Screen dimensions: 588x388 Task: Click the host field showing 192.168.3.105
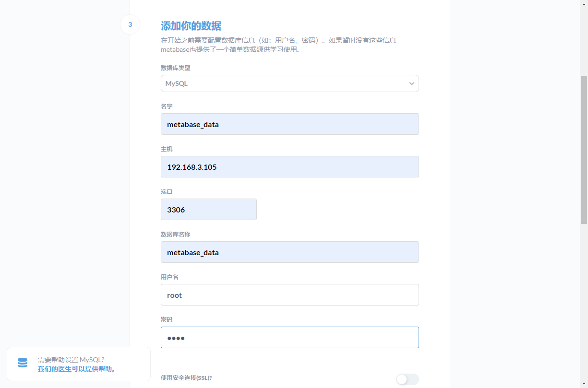(x=289, y=166)
